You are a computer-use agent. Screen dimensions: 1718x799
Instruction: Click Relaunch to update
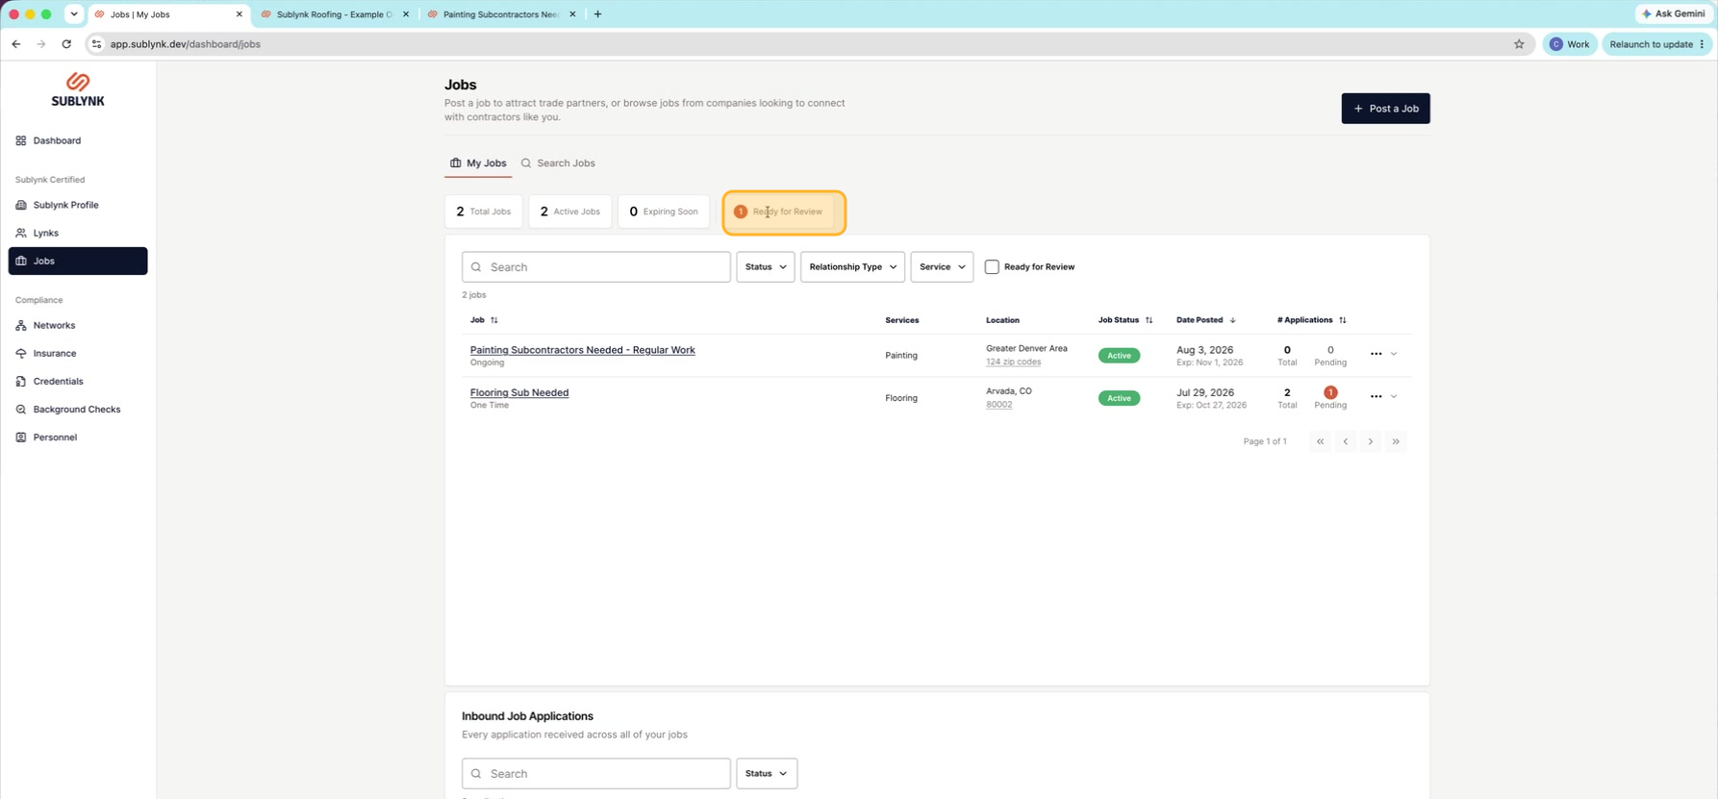point(1651,44)
